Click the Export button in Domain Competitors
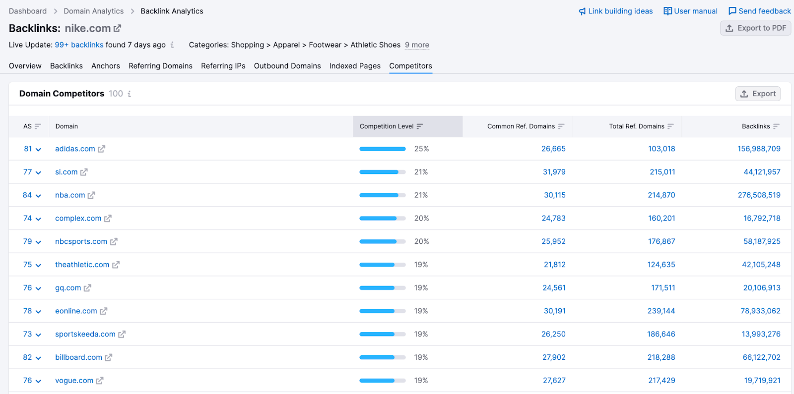Screen dimensions: 794x394 coord(758,94)
